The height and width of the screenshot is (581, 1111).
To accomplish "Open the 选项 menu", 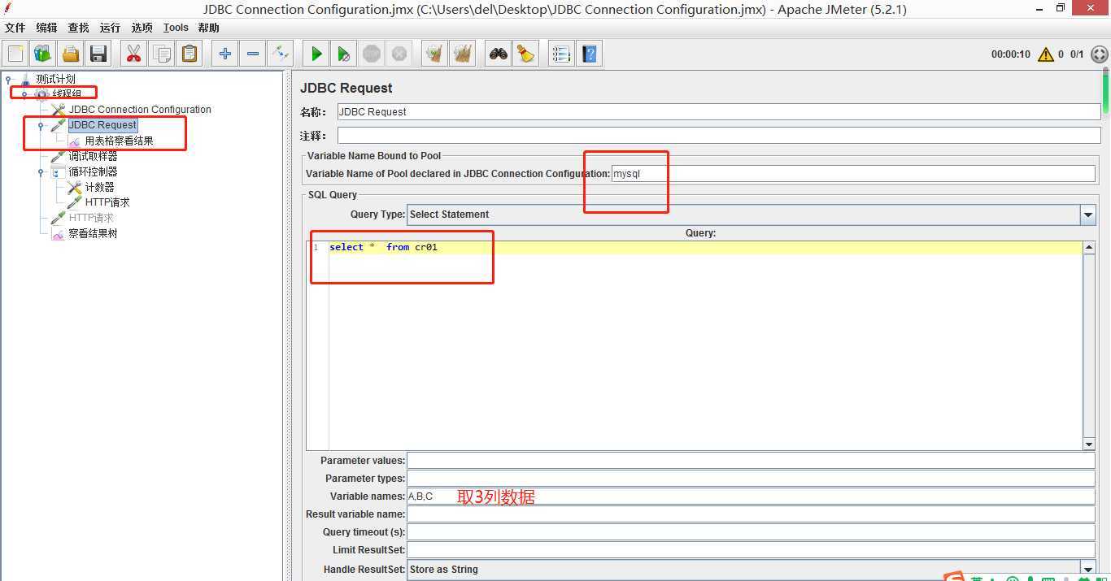I will [142, 28].
